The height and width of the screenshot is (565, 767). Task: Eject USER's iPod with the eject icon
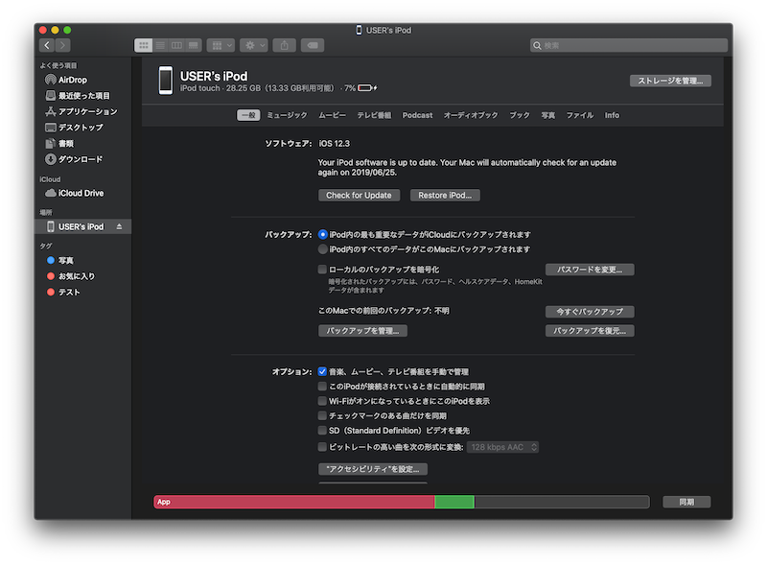(x=119, y=226)
